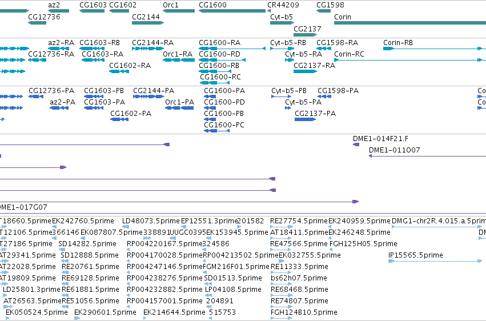Select the az2-RA transcript
Viewport: 486px width, 321px height.
(59, 49)
